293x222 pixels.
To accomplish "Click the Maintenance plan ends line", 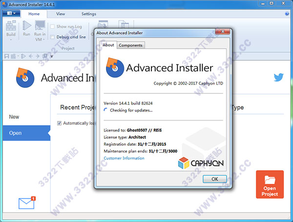I will [x=141, y=151].
